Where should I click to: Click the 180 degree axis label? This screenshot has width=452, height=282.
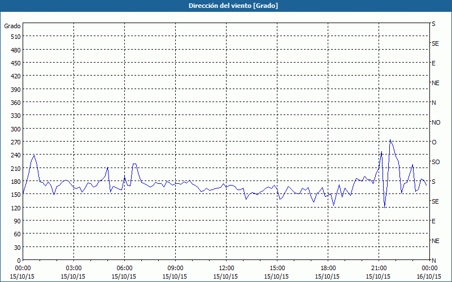16,182
